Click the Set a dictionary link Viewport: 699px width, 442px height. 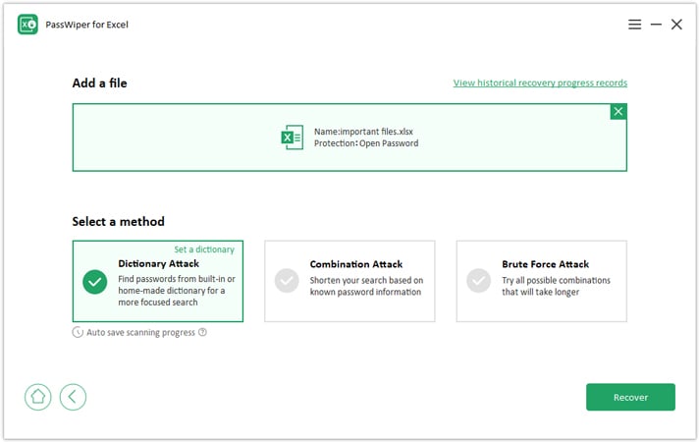point(204,249)
